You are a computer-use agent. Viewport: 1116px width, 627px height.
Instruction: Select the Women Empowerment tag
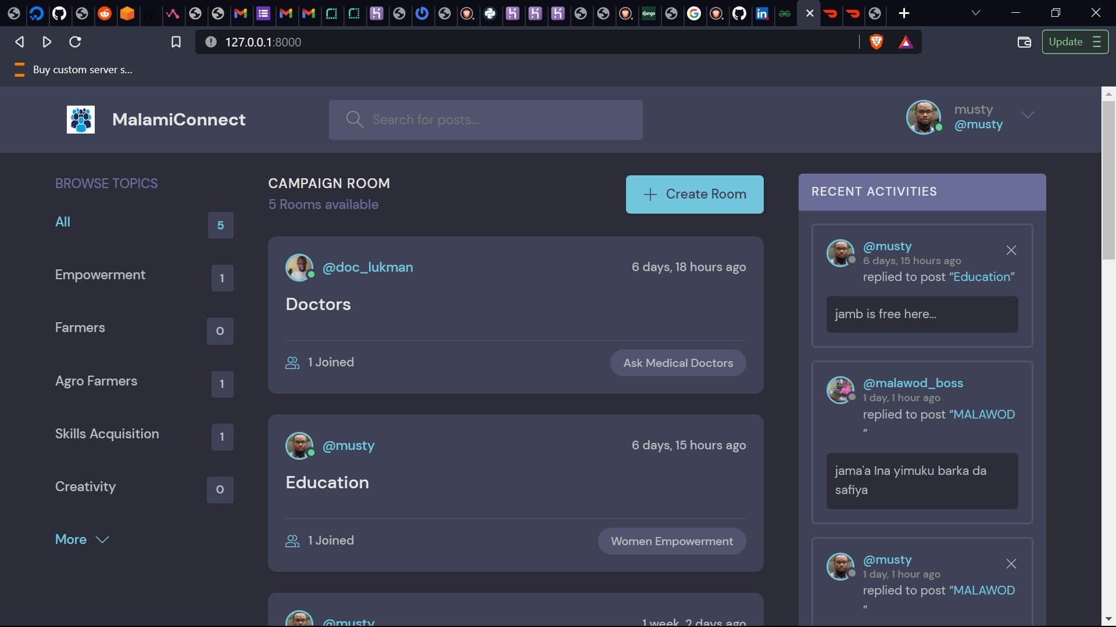pyautogui.click(x=672, y=540)
